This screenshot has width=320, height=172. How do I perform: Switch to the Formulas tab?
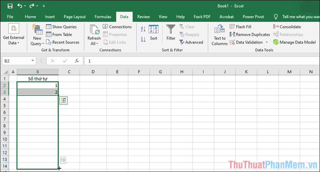point(103,17)
